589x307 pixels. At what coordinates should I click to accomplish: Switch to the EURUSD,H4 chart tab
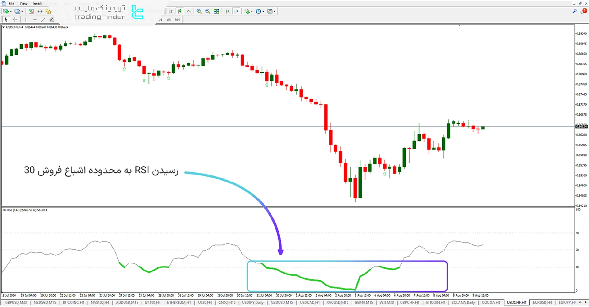click(x=542, y=303)
